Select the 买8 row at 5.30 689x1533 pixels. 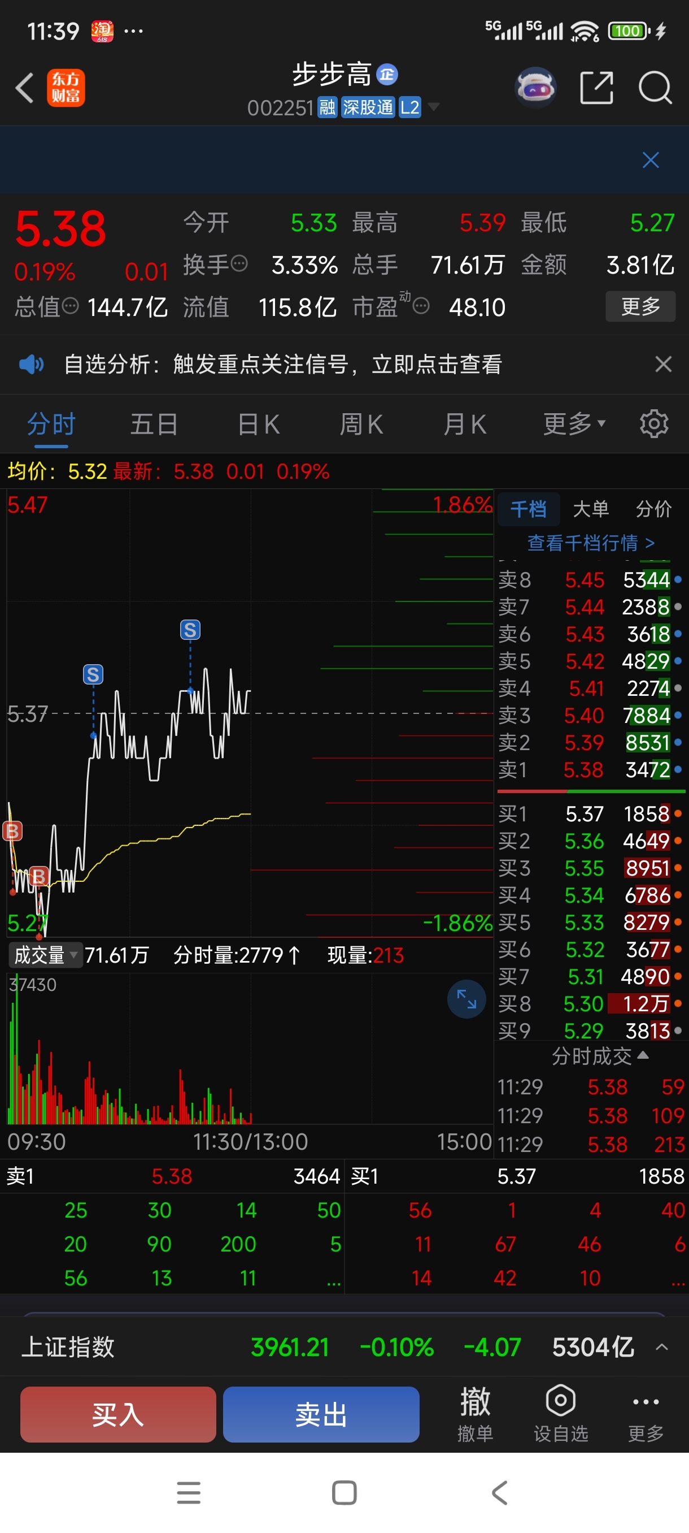591,1003
